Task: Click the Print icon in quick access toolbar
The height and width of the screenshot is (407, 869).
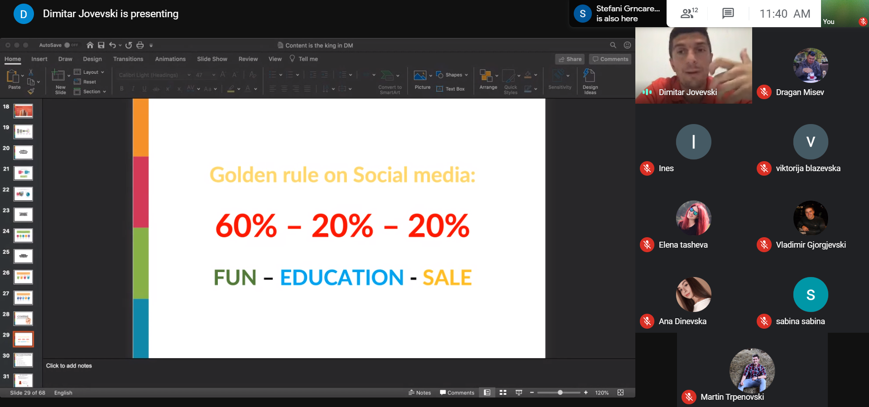Action: click(x=140, y=45)
